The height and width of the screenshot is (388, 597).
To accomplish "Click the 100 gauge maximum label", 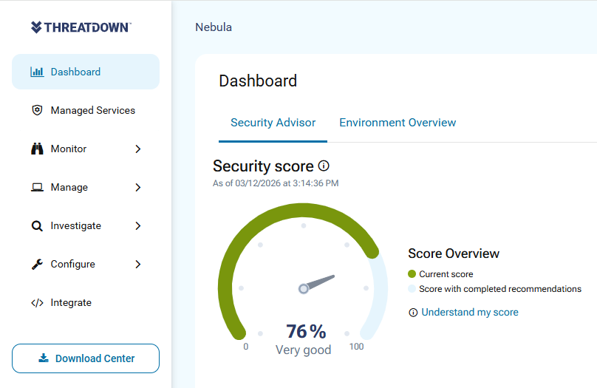I will pyautogui.click(x=356, y=347).
